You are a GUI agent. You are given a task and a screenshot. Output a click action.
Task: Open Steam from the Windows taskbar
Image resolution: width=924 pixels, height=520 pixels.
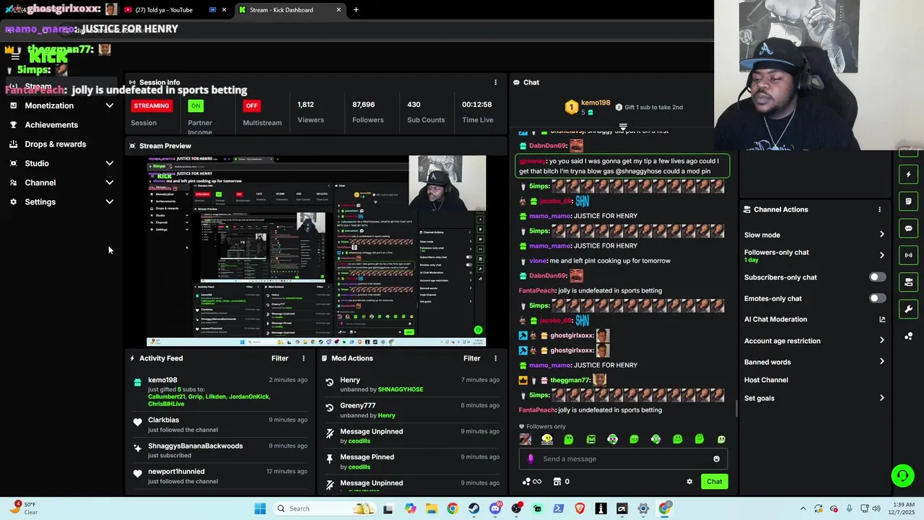click(x=474, y=508)
